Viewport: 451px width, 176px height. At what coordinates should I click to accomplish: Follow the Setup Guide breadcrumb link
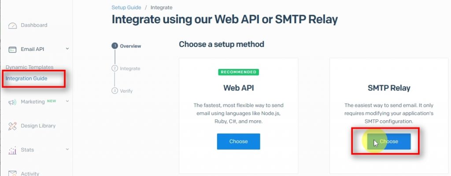(126, 7)
